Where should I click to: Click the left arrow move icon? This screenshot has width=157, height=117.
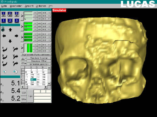[x=4, y=36]
